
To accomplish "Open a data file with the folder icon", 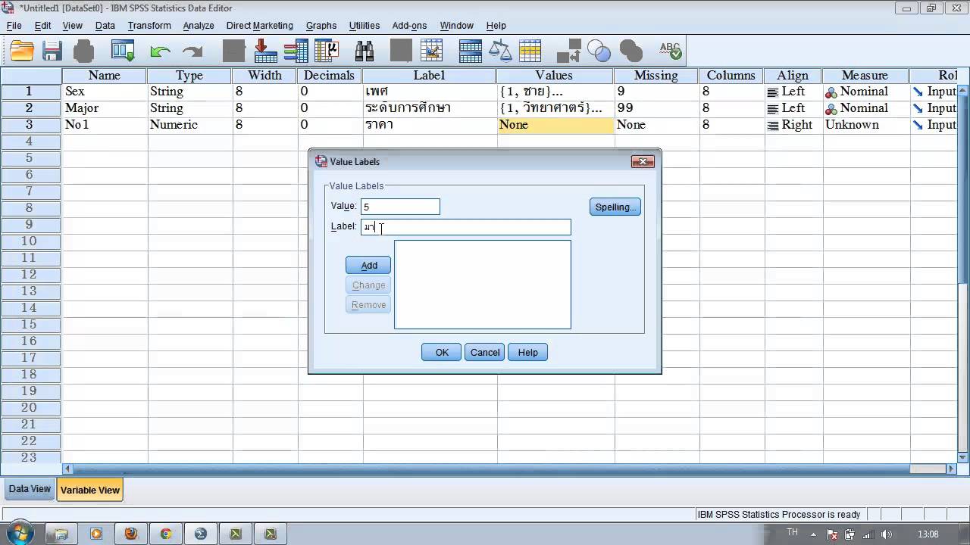I will coord(22,51).
